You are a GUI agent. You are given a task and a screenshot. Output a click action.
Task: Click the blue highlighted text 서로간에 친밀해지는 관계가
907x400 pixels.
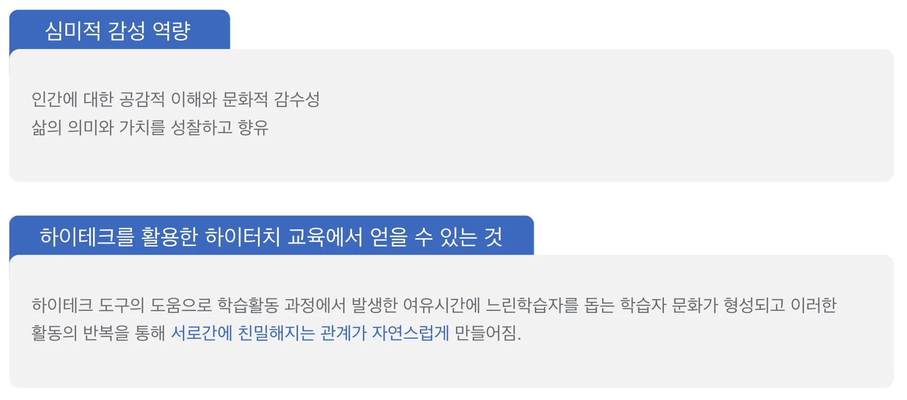(x=269, y=333)
